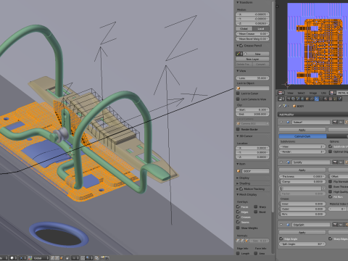Toggle Solidify modifier render camera icon
This screenshot has width=348, height=261.
(x=335, y=162)
